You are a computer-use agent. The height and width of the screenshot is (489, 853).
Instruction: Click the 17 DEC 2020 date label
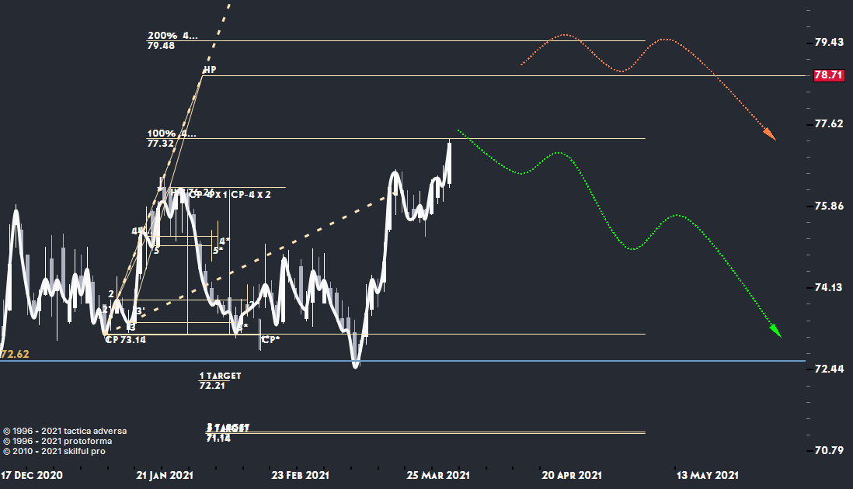(32, 474)
